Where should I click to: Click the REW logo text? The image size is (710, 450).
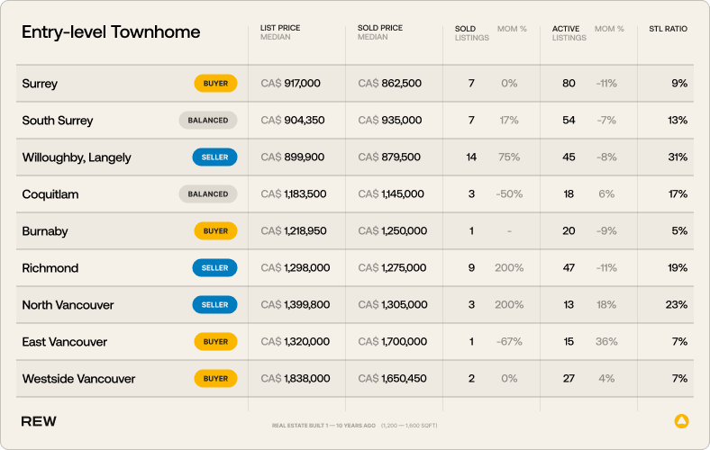[x=39, y=421]
